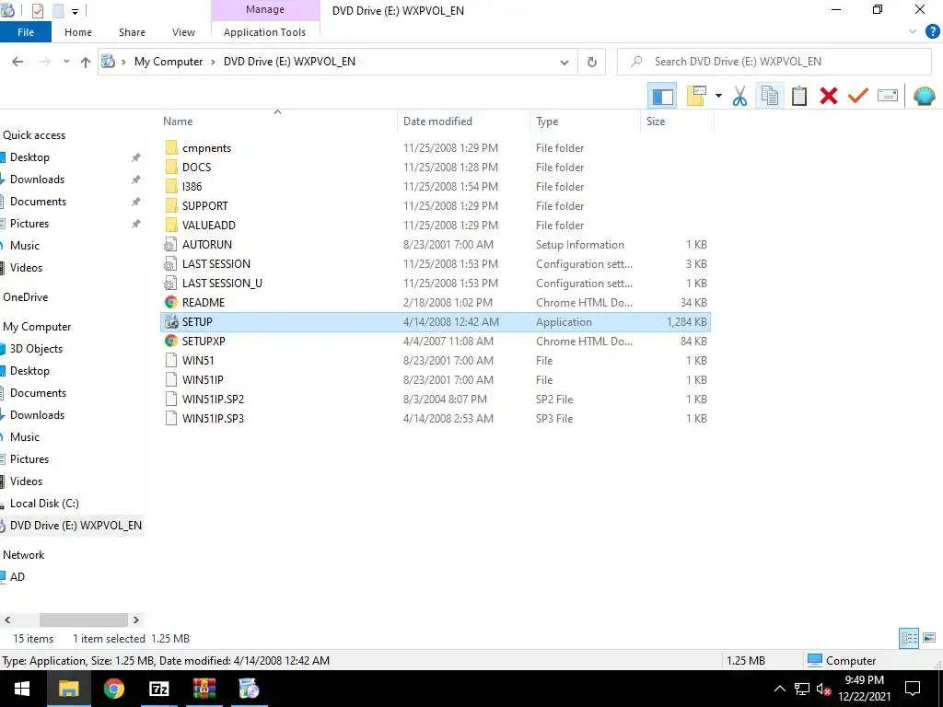Viewport: 943px width, 707px height.
Task: Go back with the Back arrow
Action: point(17,62)
